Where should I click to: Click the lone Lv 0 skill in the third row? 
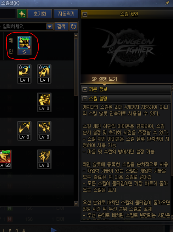coord(44,102)
